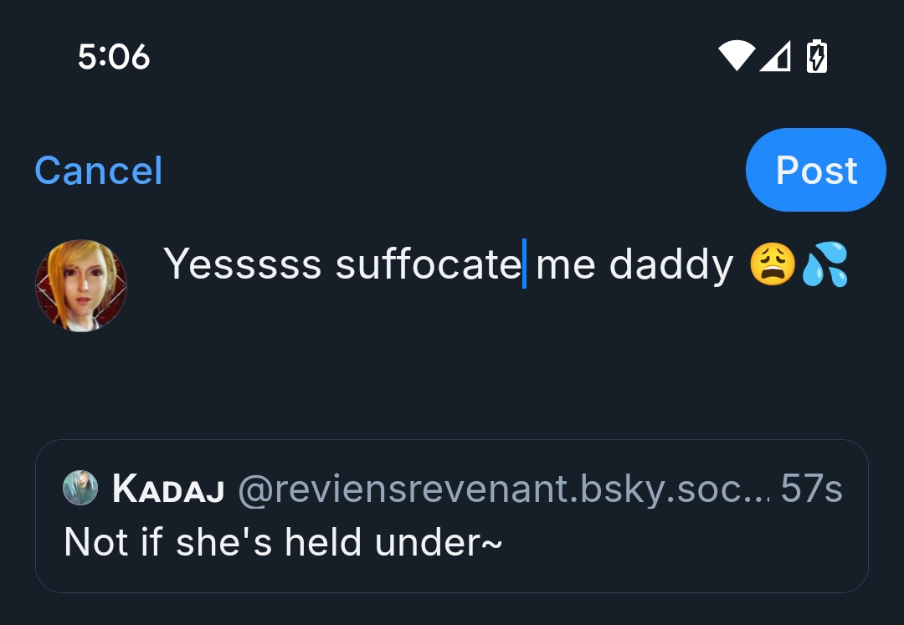Place cursor on the word "suffocate"
This screenshot has height=625, width=904.
tap(428, 264)
